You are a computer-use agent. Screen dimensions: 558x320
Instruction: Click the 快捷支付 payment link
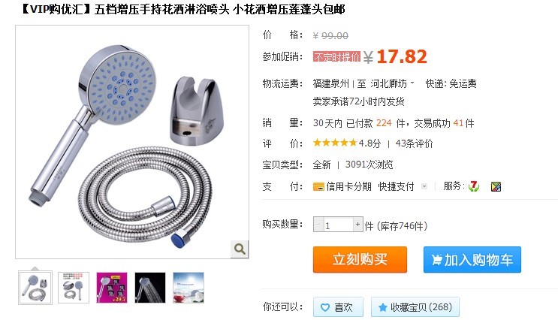click(x=396, y=186)
